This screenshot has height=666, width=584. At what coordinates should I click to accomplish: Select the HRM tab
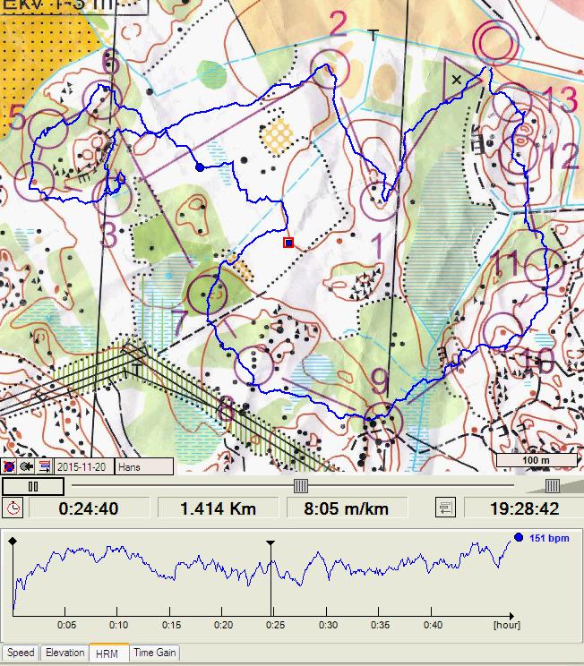[108, 653]
